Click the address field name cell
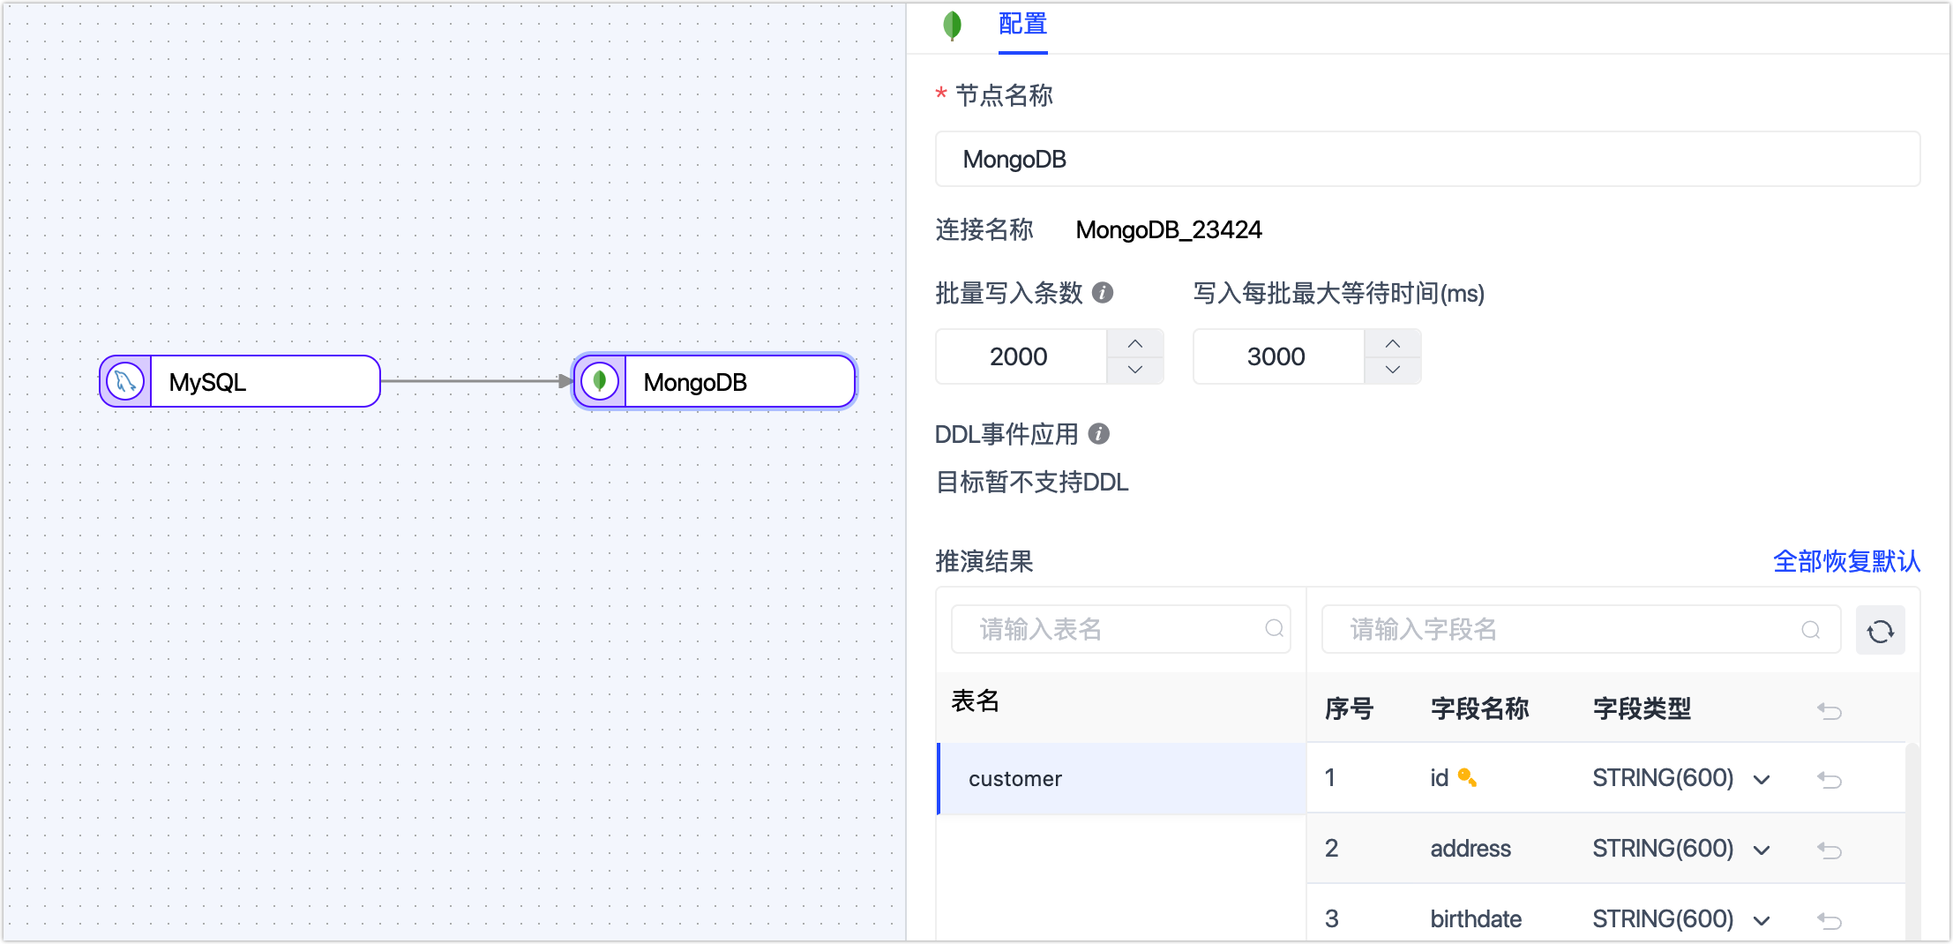This screenshot has height=944, width=1953. 1470,849
